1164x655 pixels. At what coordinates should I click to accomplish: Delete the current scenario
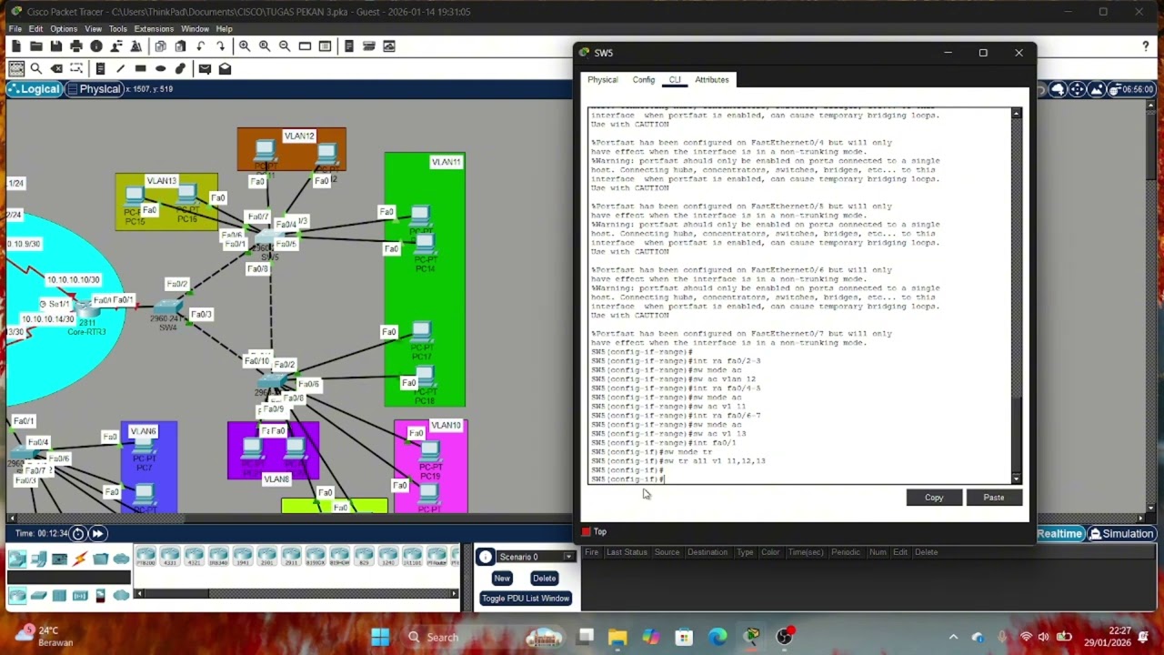(x=544, y=579)
